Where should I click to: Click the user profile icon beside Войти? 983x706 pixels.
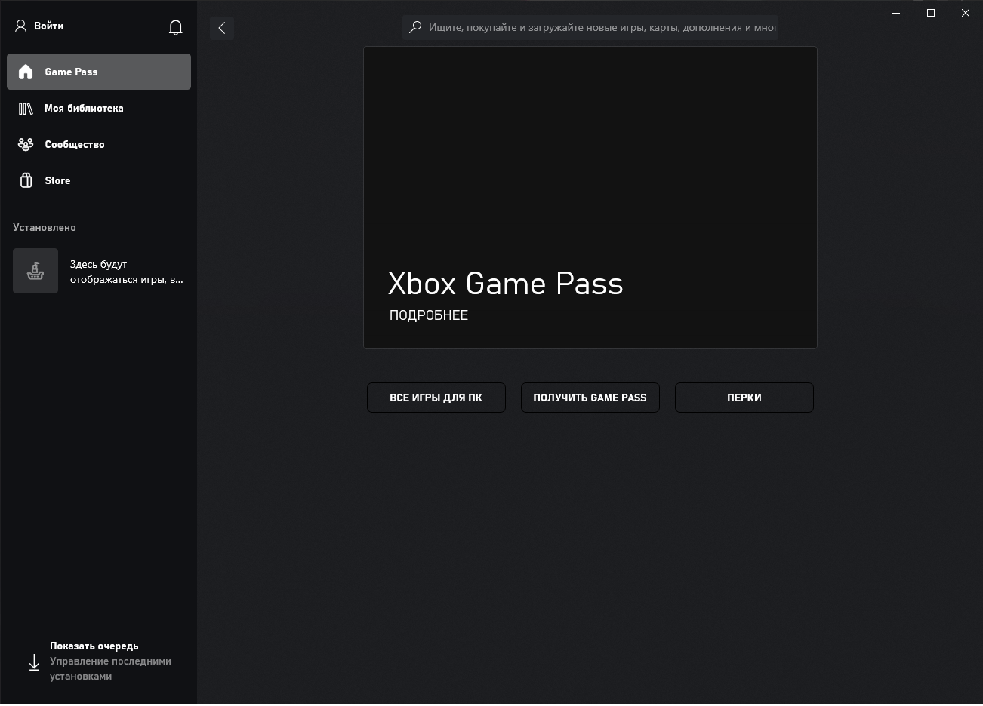pos(21,26)
